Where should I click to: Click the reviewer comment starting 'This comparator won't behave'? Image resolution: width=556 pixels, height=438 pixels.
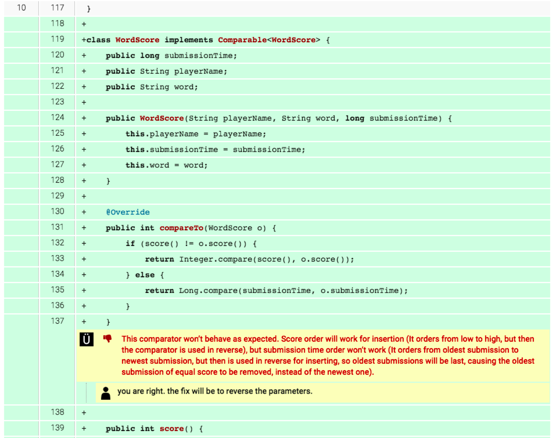(x=328, y=355)
